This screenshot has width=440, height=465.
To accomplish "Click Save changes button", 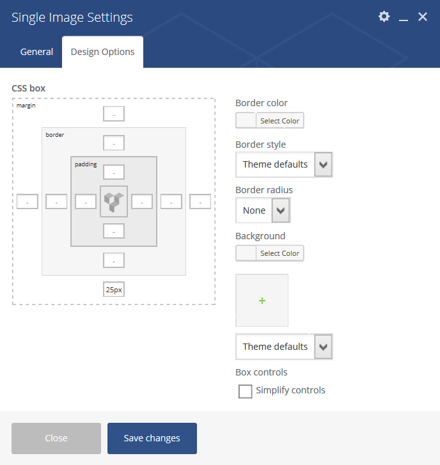I will [x=152, y=438].
